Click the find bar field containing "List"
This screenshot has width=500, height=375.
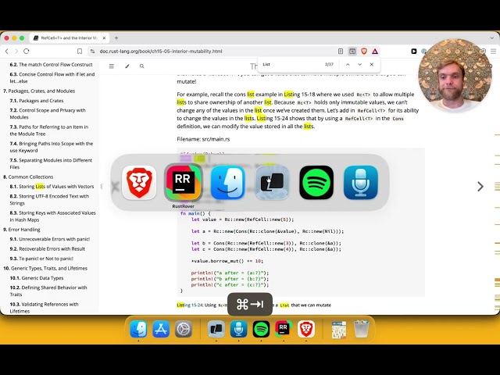click(x=291, y=64)
